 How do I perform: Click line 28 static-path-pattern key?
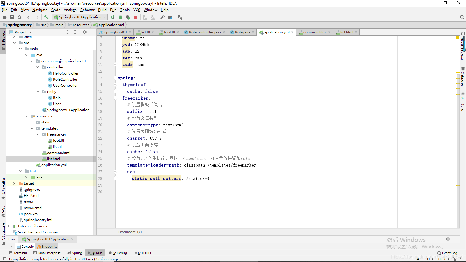tap(157, 178)
